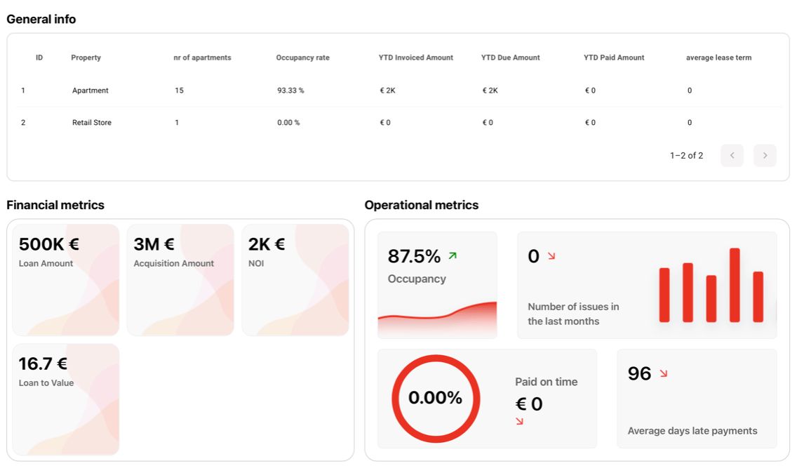The height and width of the screenshot is (466, 797).
Task: Click red down arrow under Paid on time
Action: pos(519,421)
